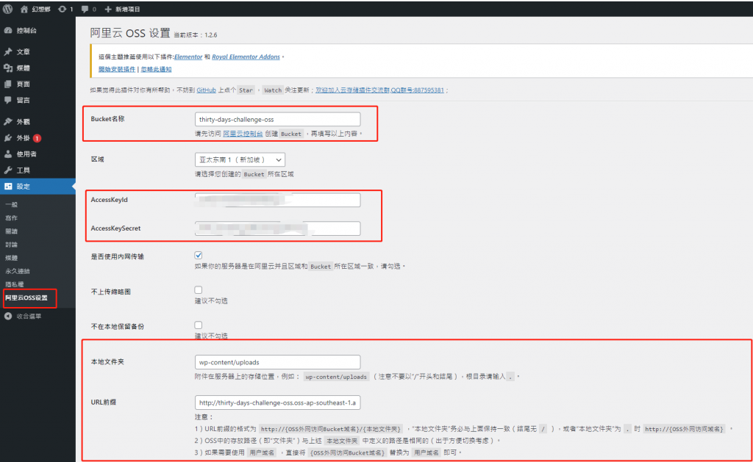Click the 新增項目 admin bar item
Viewport: 753px width, 462px height.
click(x=123, y=9)
